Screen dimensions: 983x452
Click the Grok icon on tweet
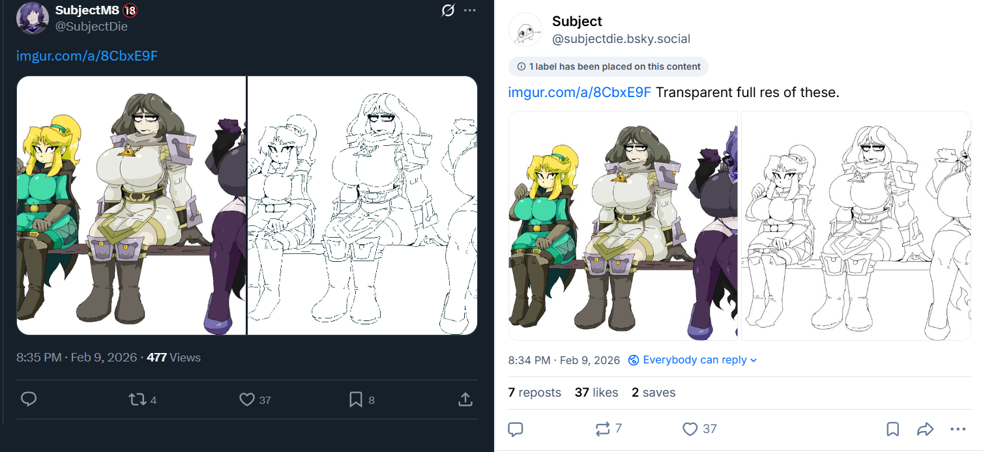[448, 11]
